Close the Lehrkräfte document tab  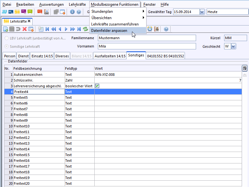29,21
